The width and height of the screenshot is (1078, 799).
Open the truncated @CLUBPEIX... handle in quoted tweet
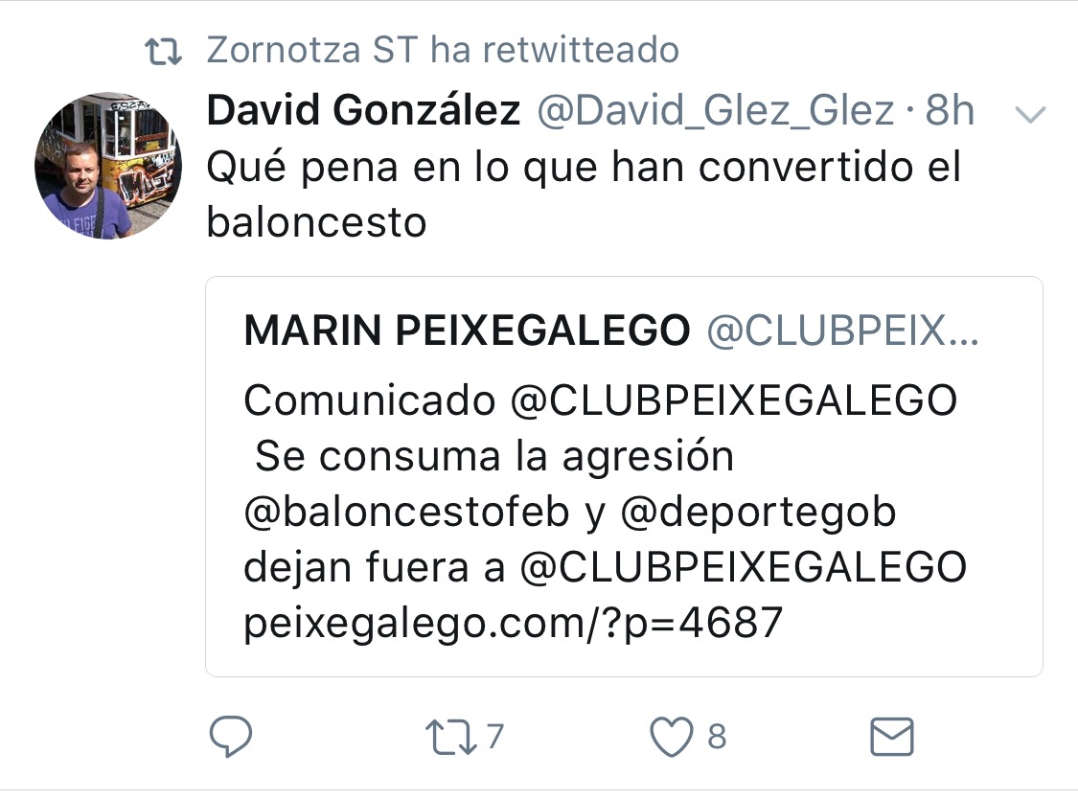tap(843, 331)
